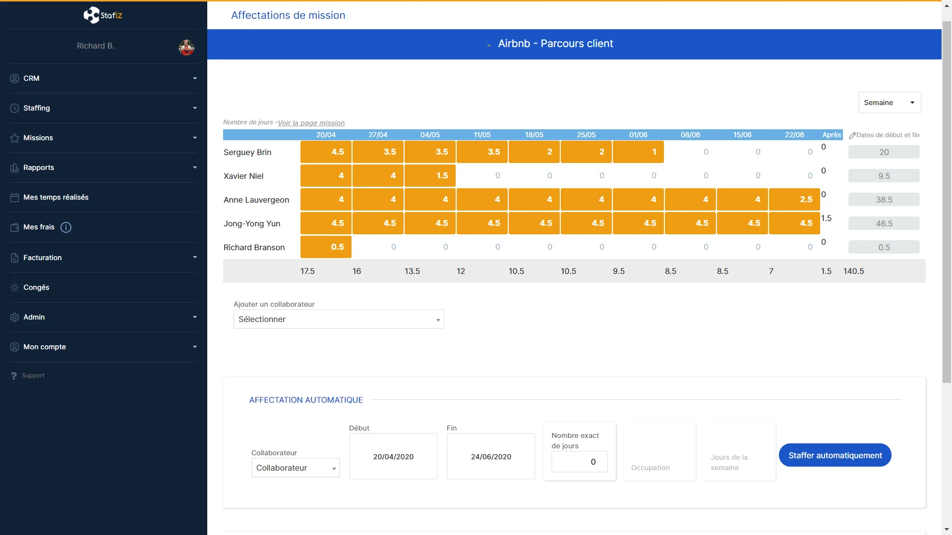Expand the Staffing menu arrow

click(x=195, y=108)
